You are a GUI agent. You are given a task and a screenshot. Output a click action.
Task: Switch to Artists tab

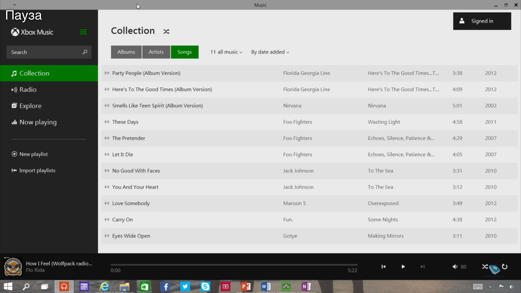click(x=156, y=52)
